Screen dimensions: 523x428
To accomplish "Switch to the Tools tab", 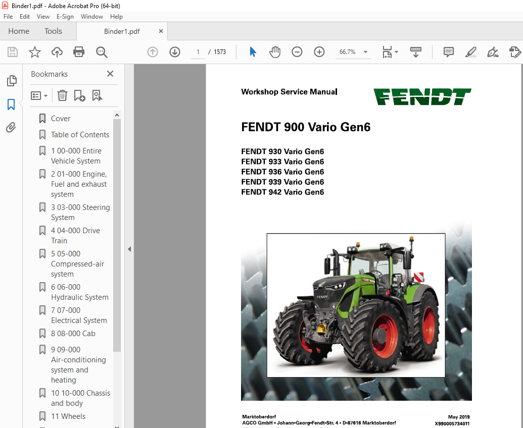I will (x=54, y=31).
